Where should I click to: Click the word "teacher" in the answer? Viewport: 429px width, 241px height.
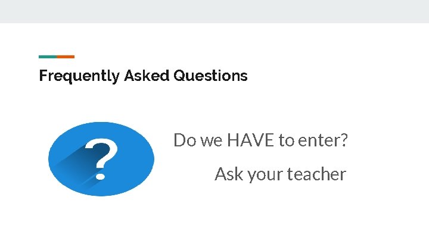click(x=316, y=174)
